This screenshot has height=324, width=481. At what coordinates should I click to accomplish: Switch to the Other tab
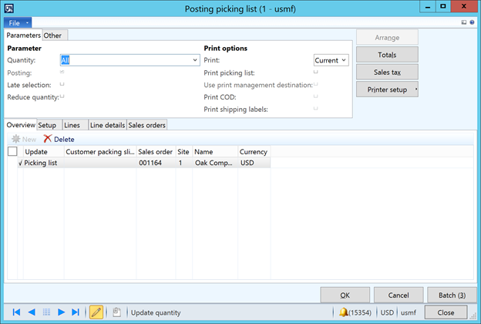click(53, 35)
